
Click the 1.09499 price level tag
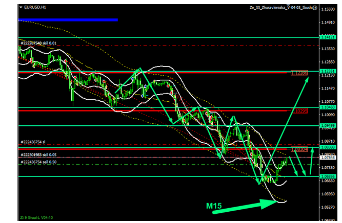(328, 125)
